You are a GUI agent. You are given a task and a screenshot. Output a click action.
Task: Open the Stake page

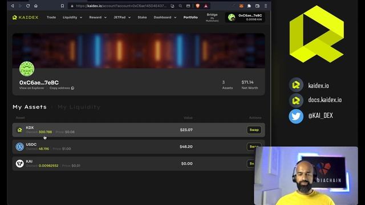[142, 17]
